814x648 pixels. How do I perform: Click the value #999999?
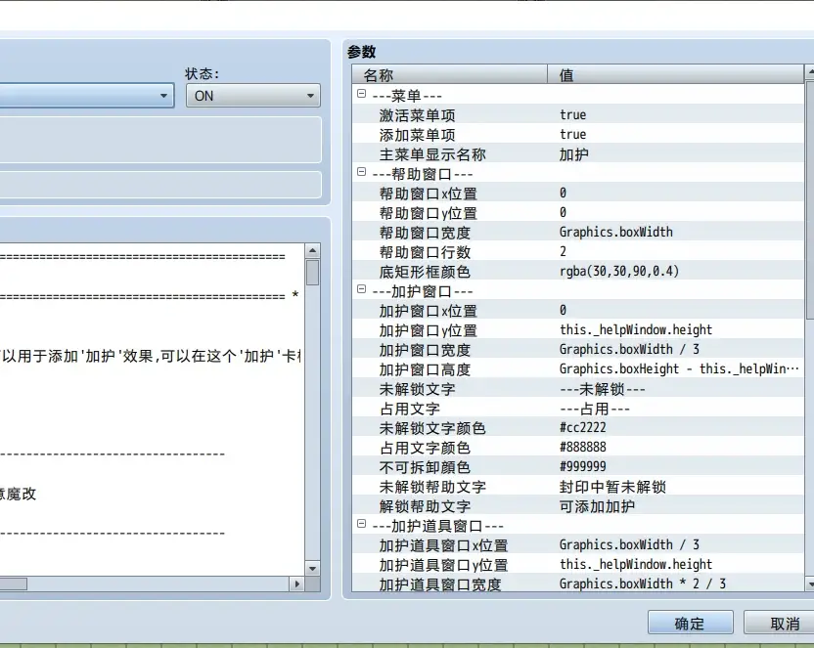click(x=583, y=466)
